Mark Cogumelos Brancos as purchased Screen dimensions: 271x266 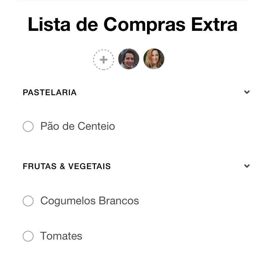click(x=28, y=201)
